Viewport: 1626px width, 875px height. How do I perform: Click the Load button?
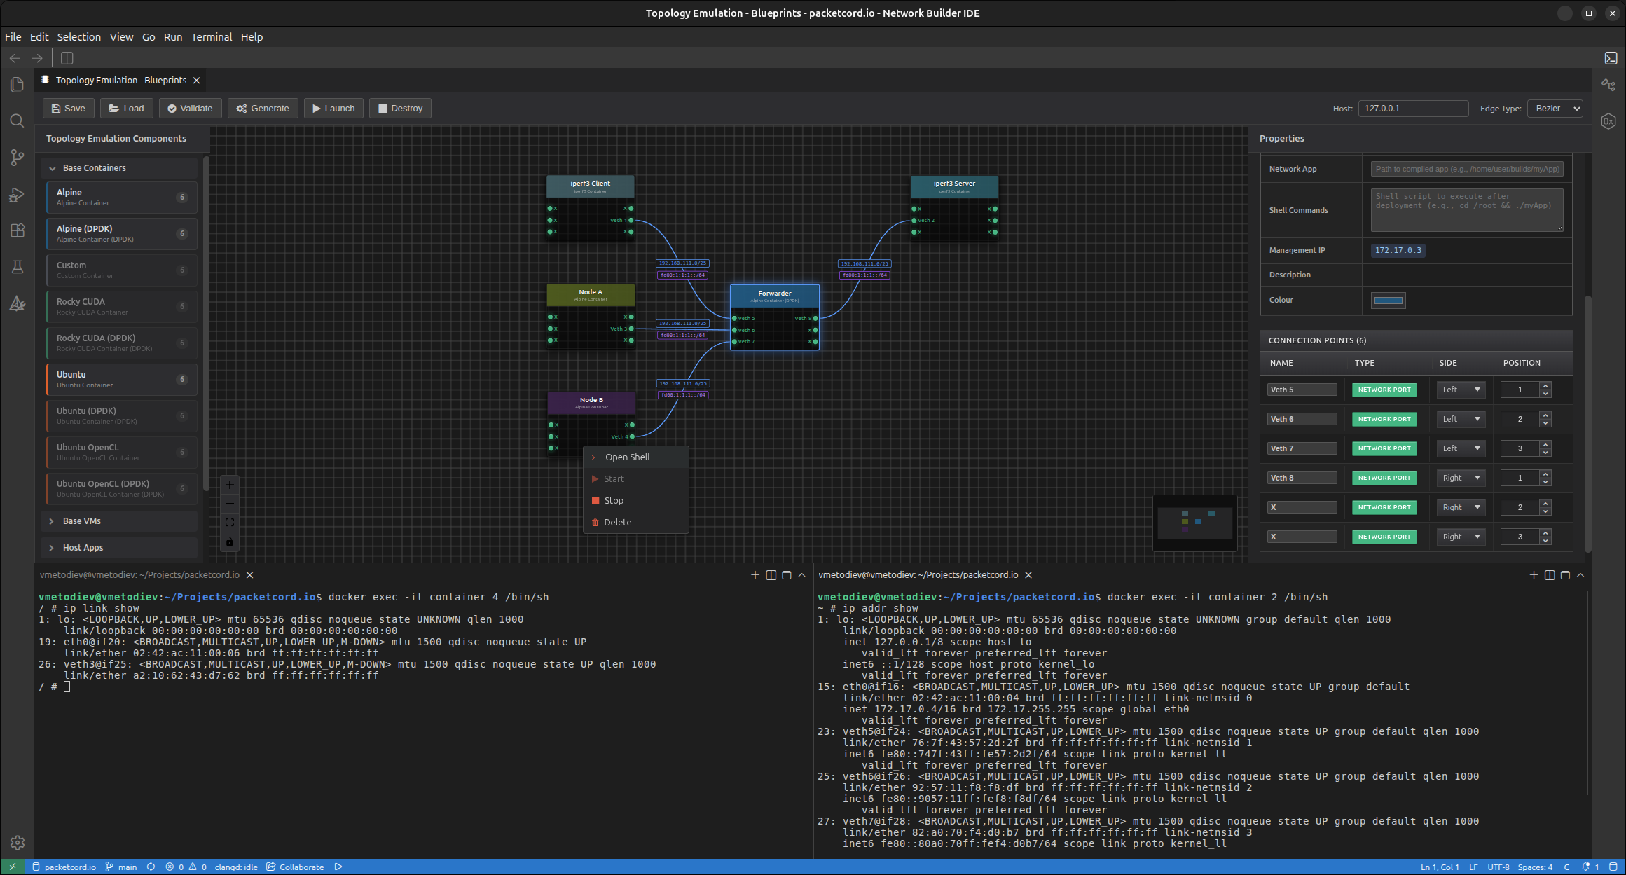tap(127, 109)
